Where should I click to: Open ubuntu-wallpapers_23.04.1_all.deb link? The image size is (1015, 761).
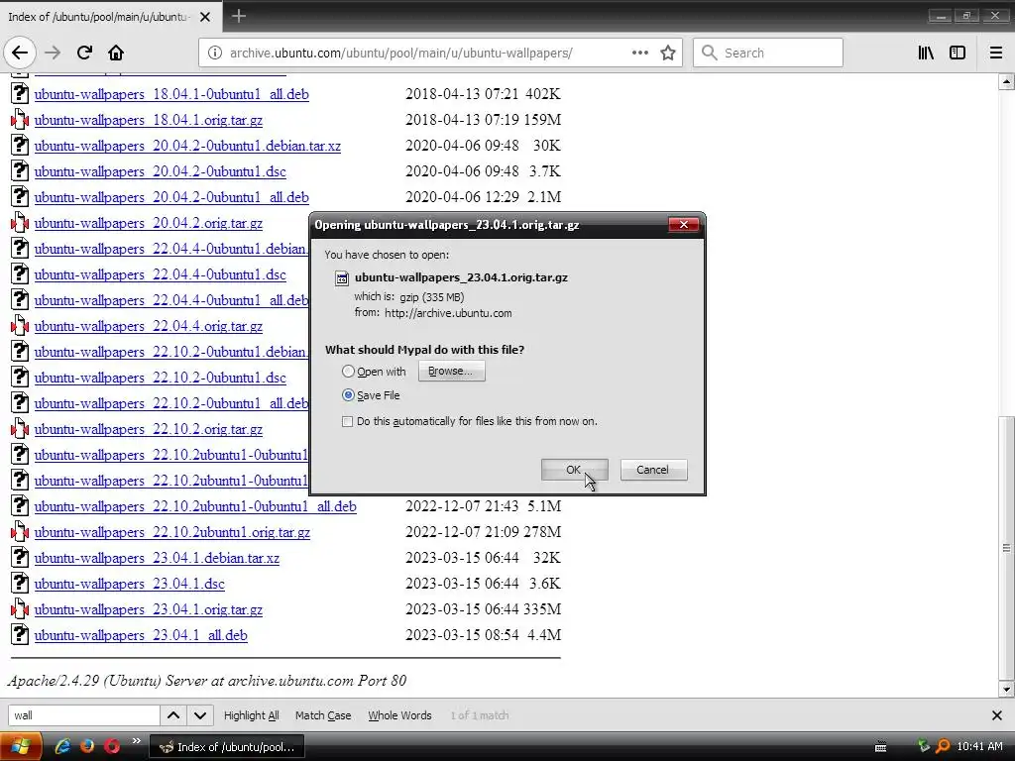(x=141, y=635)
